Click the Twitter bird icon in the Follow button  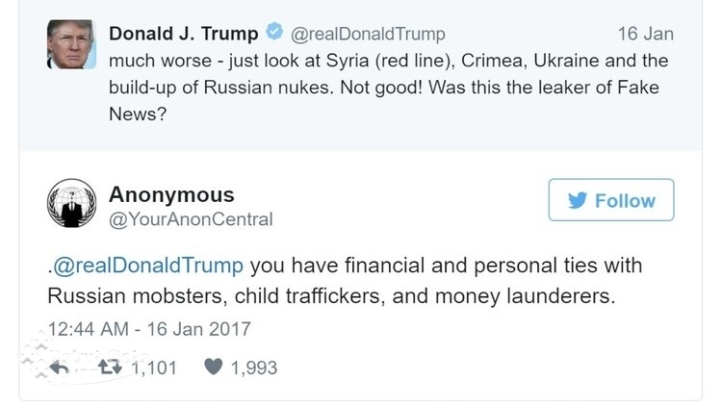pos(578,200)
